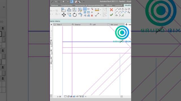This screenshot has width=181, height=101.
Task: Select the Inscribed Polygon draw tool
Action: 123,9
